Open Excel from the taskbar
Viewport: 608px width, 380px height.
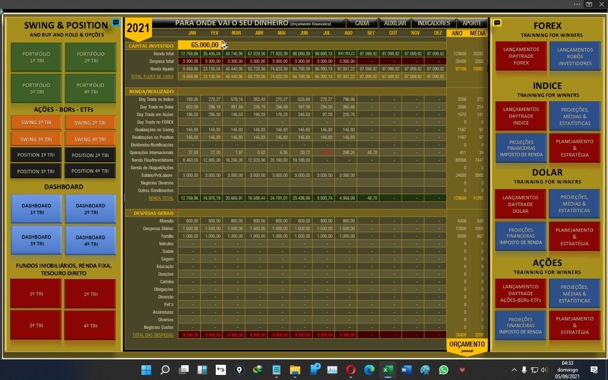click(x=388, y=370)
